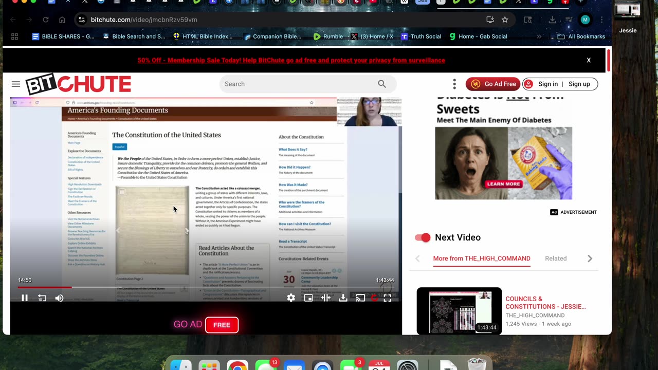Bookmark this page with star icon

[505, 20]
